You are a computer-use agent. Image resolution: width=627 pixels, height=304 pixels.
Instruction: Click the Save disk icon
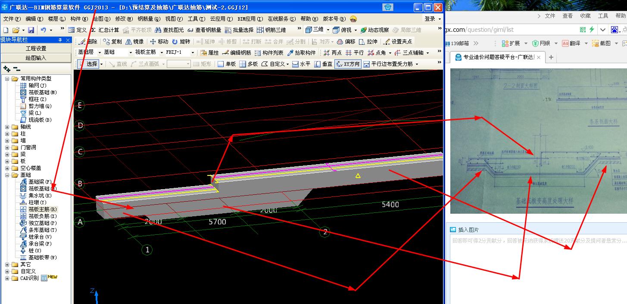point(31,30)
